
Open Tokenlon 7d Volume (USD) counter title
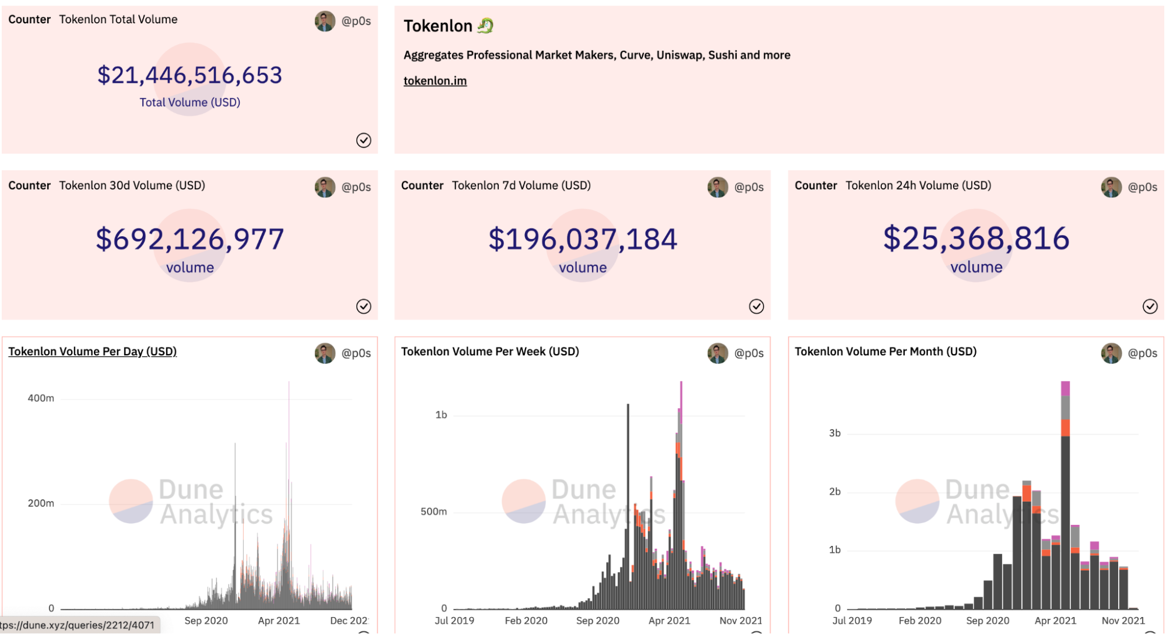click(521, 185)
